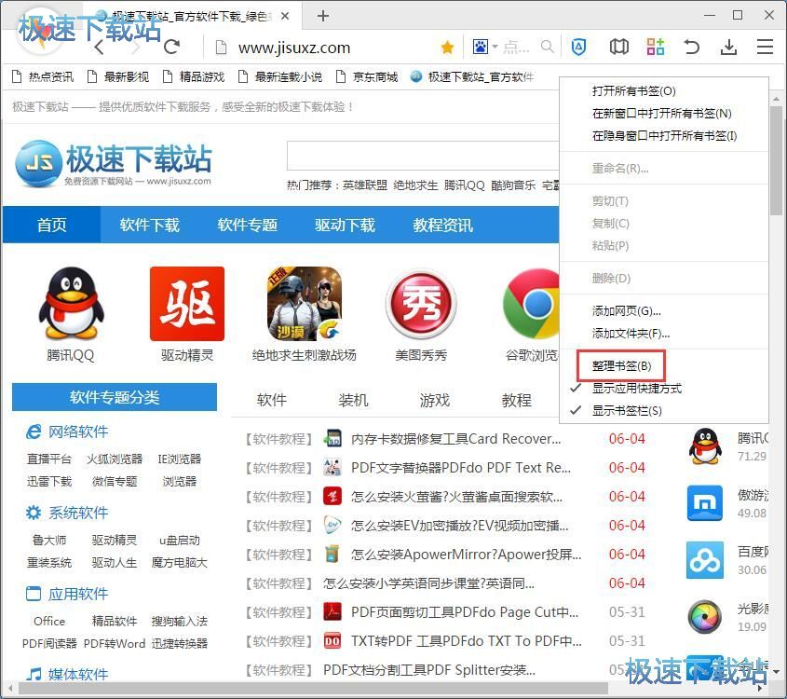787x699 pixels.
Task: Go to 首页 navigation tab
Action: [x=52, y=225]
